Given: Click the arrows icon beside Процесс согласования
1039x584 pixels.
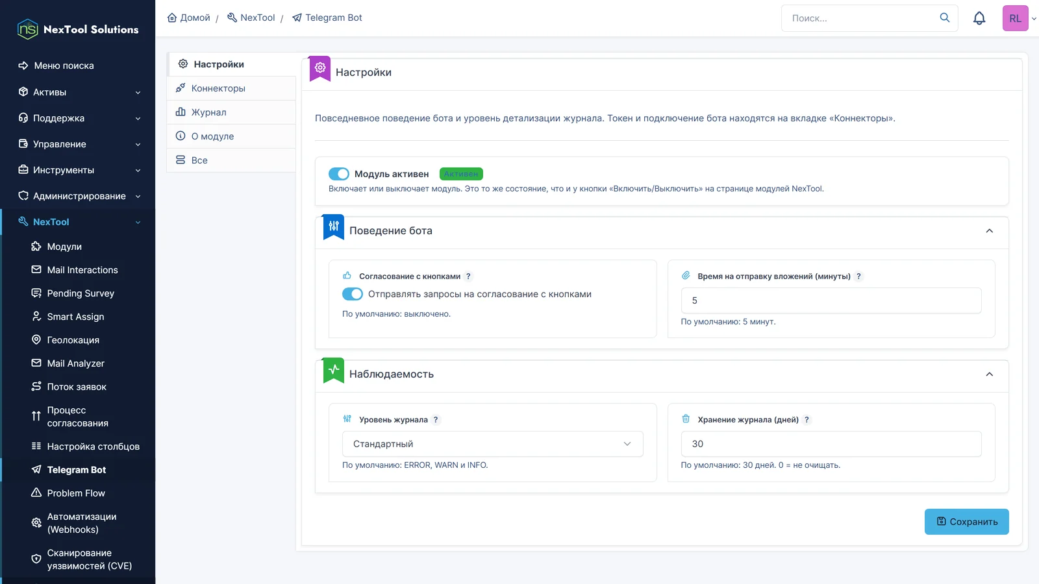Looking at the screenshot, I should tap(36, 416).
